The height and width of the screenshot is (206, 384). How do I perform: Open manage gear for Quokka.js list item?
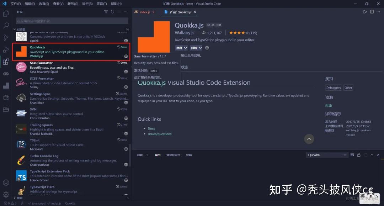pos(126,56)
